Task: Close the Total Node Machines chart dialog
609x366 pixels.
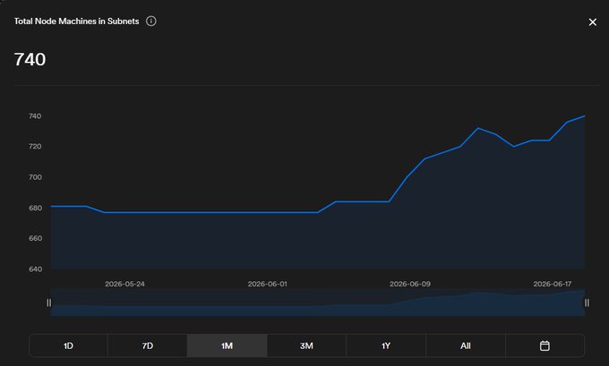Action: point(592,22)
